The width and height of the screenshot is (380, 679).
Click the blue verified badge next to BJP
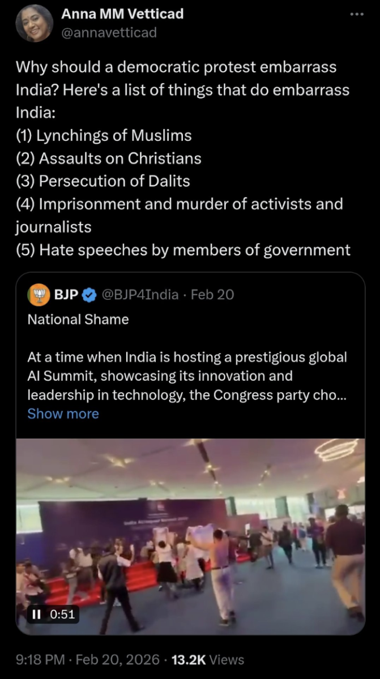pyautogui.click(x=89, y=294)
